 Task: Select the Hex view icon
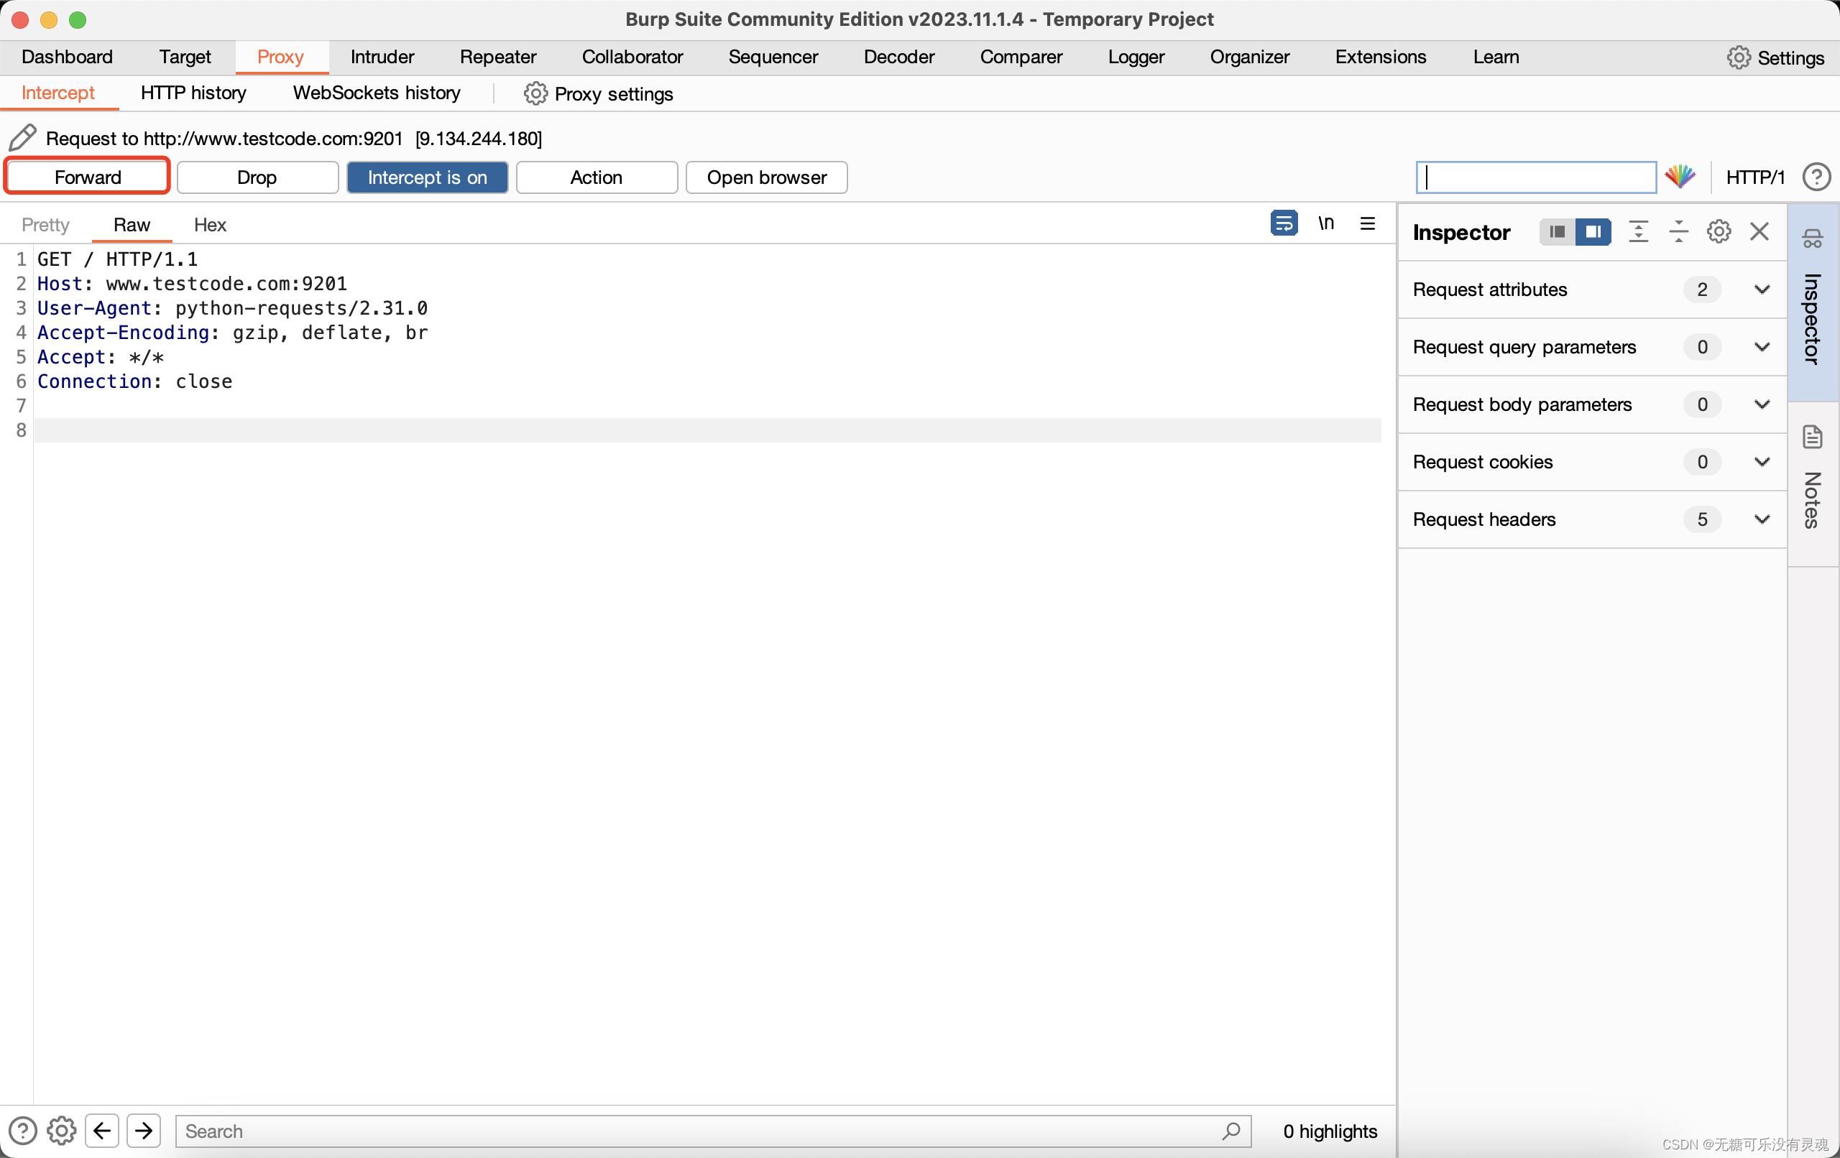pos(211,224)
